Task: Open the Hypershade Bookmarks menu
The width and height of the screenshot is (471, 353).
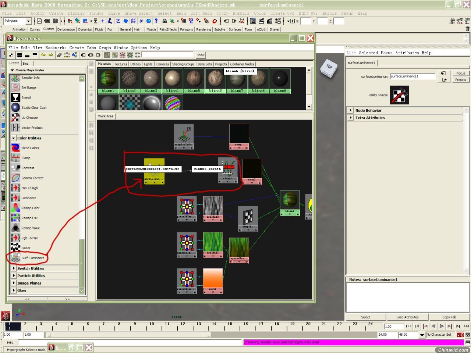Action: pyautogui.click(x=56, y=48)
